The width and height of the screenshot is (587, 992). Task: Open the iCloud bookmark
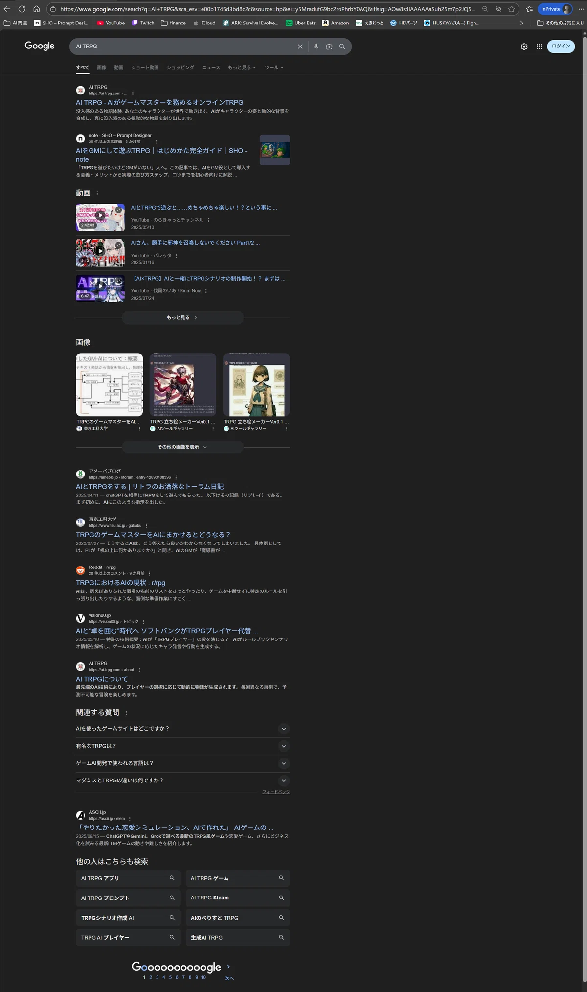204,23
